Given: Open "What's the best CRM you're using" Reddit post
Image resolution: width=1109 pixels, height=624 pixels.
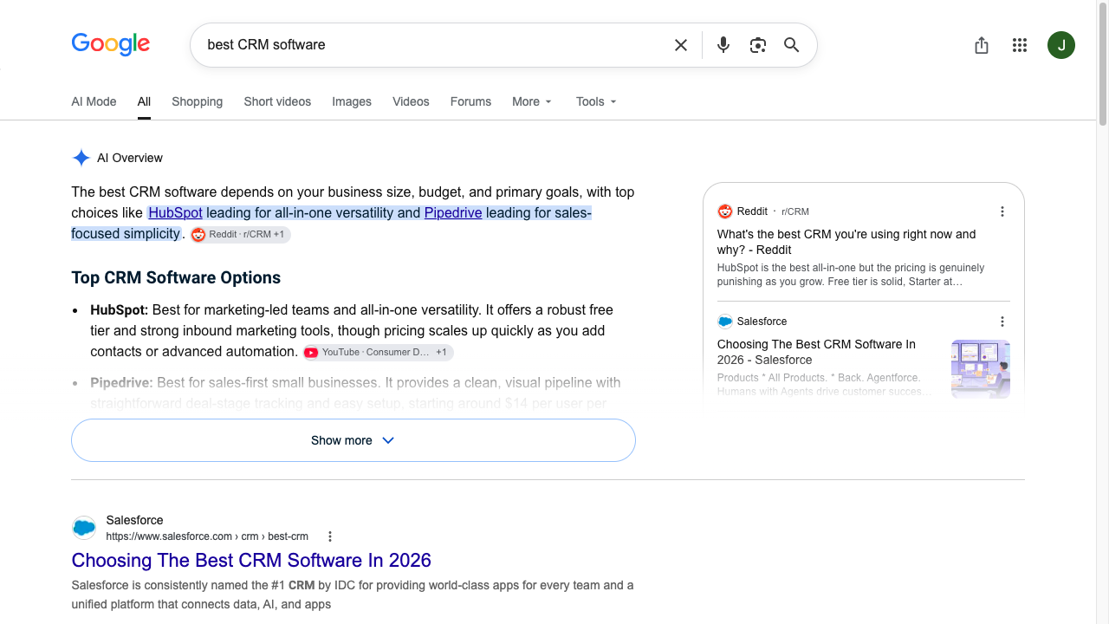Looking at the screenshot, I should pos(846,242).
